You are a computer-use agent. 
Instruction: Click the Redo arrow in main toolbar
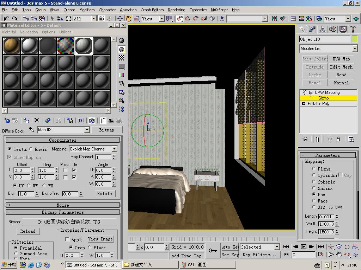click(15, 18)
